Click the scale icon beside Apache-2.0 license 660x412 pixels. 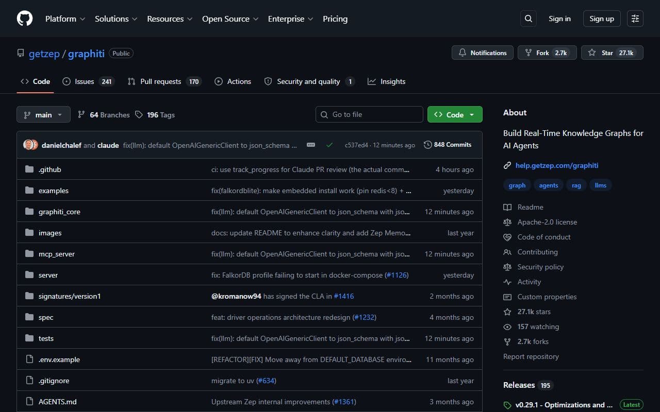(507, 222)
